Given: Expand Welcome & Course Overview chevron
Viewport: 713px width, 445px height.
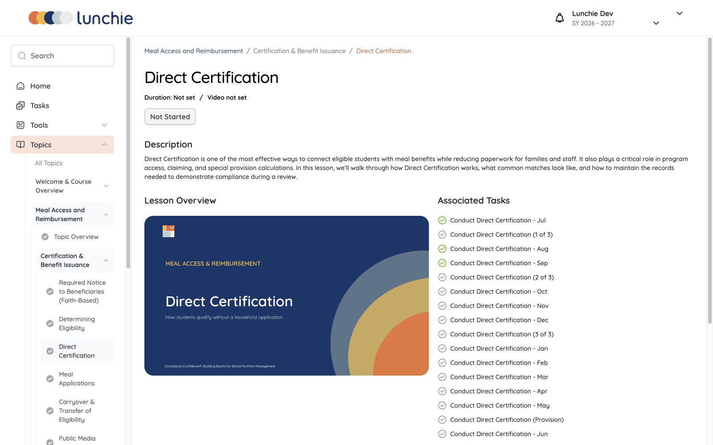Looking at the screenshot, I should pyautogui.click(x=106, y=186).
